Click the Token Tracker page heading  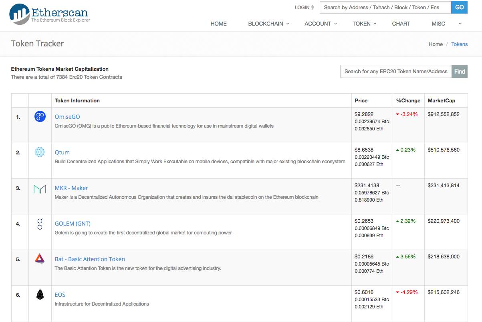coord(37,44)
